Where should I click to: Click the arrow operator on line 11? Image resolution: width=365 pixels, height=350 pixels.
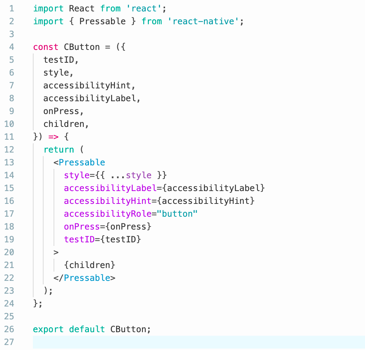click(x=53, y=137)
